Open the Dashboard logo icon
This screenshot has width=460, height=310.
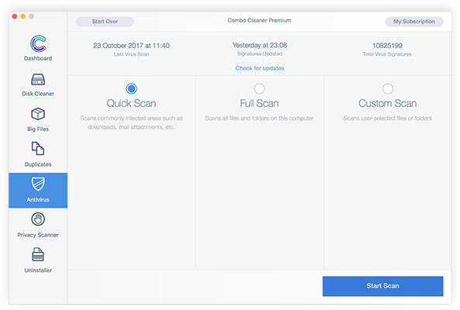pos(38,43)
